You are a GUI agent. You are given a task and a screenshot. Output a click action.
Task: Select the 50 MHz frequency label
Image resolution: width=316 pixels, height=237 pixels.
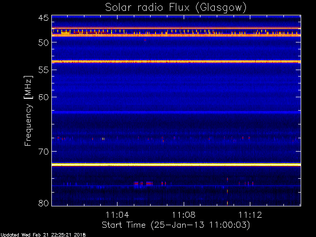(43, 42)
